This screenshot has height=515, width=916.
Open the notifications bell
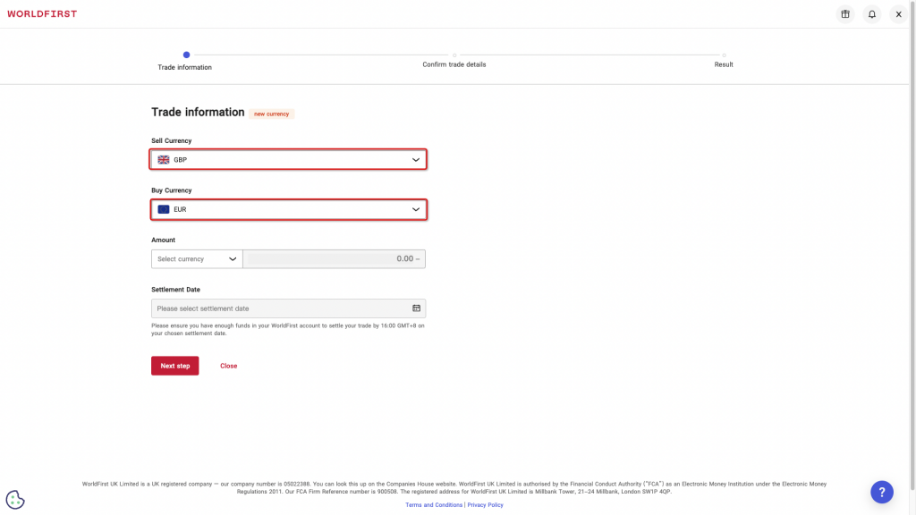tap(871, 14)
